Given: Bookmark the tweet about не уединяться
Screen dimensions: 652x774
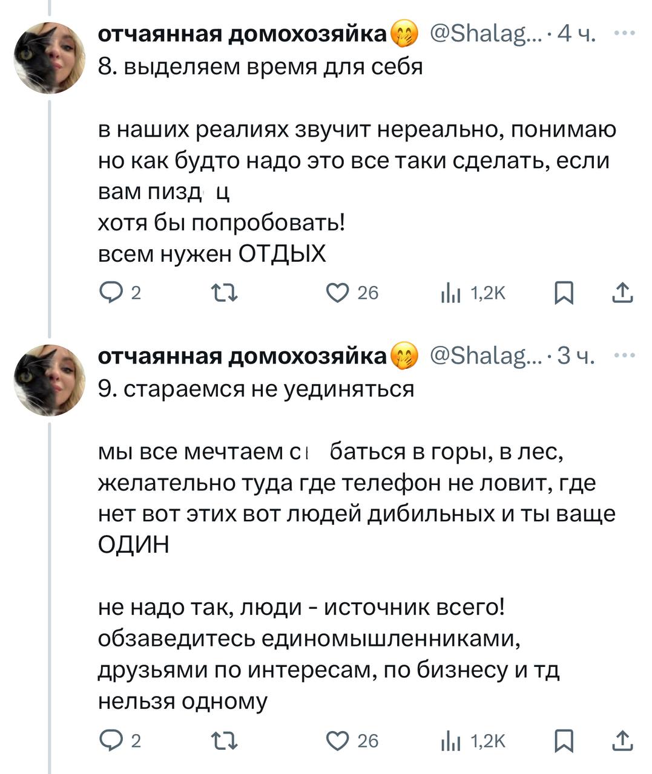Looking at the screenshot, I should click(564, 741).
